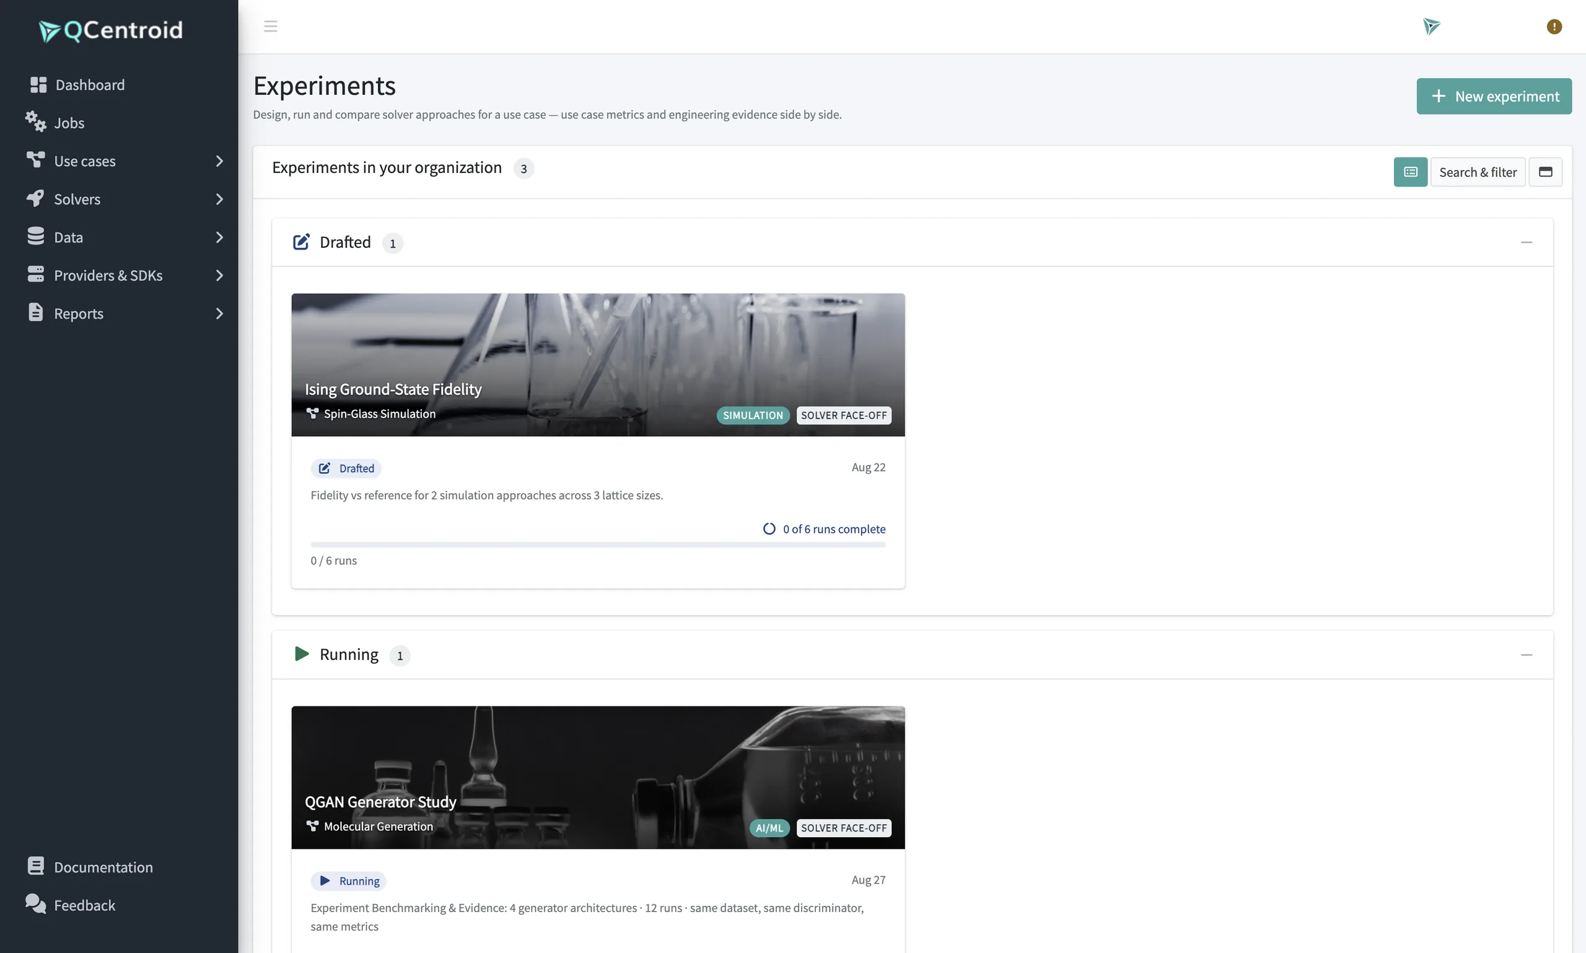Expand the Solvers submenu chevron
Image resolution: width=1586 pixels, height=953 pixels.
coord(219,199)
